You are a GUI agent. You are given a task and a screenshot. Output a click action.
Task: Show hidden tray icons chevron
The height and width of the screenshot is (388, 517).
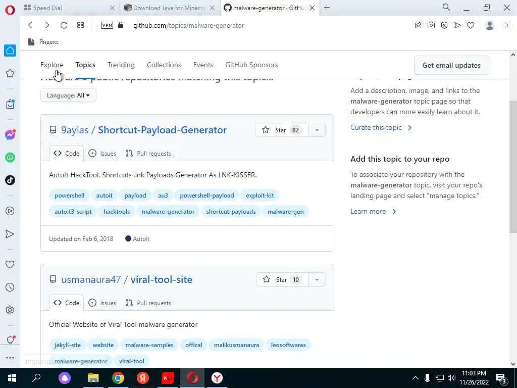coord(416,378)
